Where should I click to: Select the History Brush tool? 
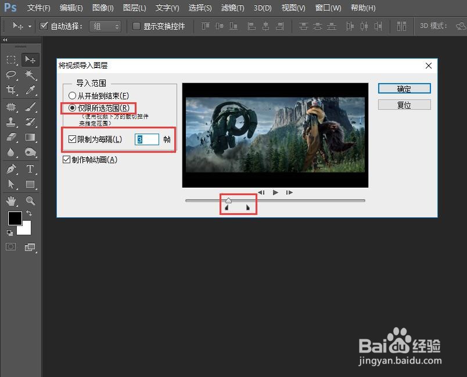coord(30,122)
